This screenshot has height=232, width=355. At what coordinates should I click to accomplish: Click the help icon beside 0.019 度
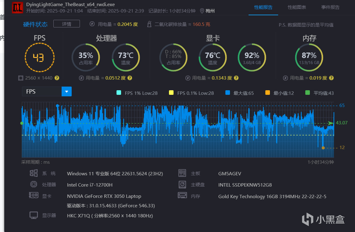coord(331,78)
